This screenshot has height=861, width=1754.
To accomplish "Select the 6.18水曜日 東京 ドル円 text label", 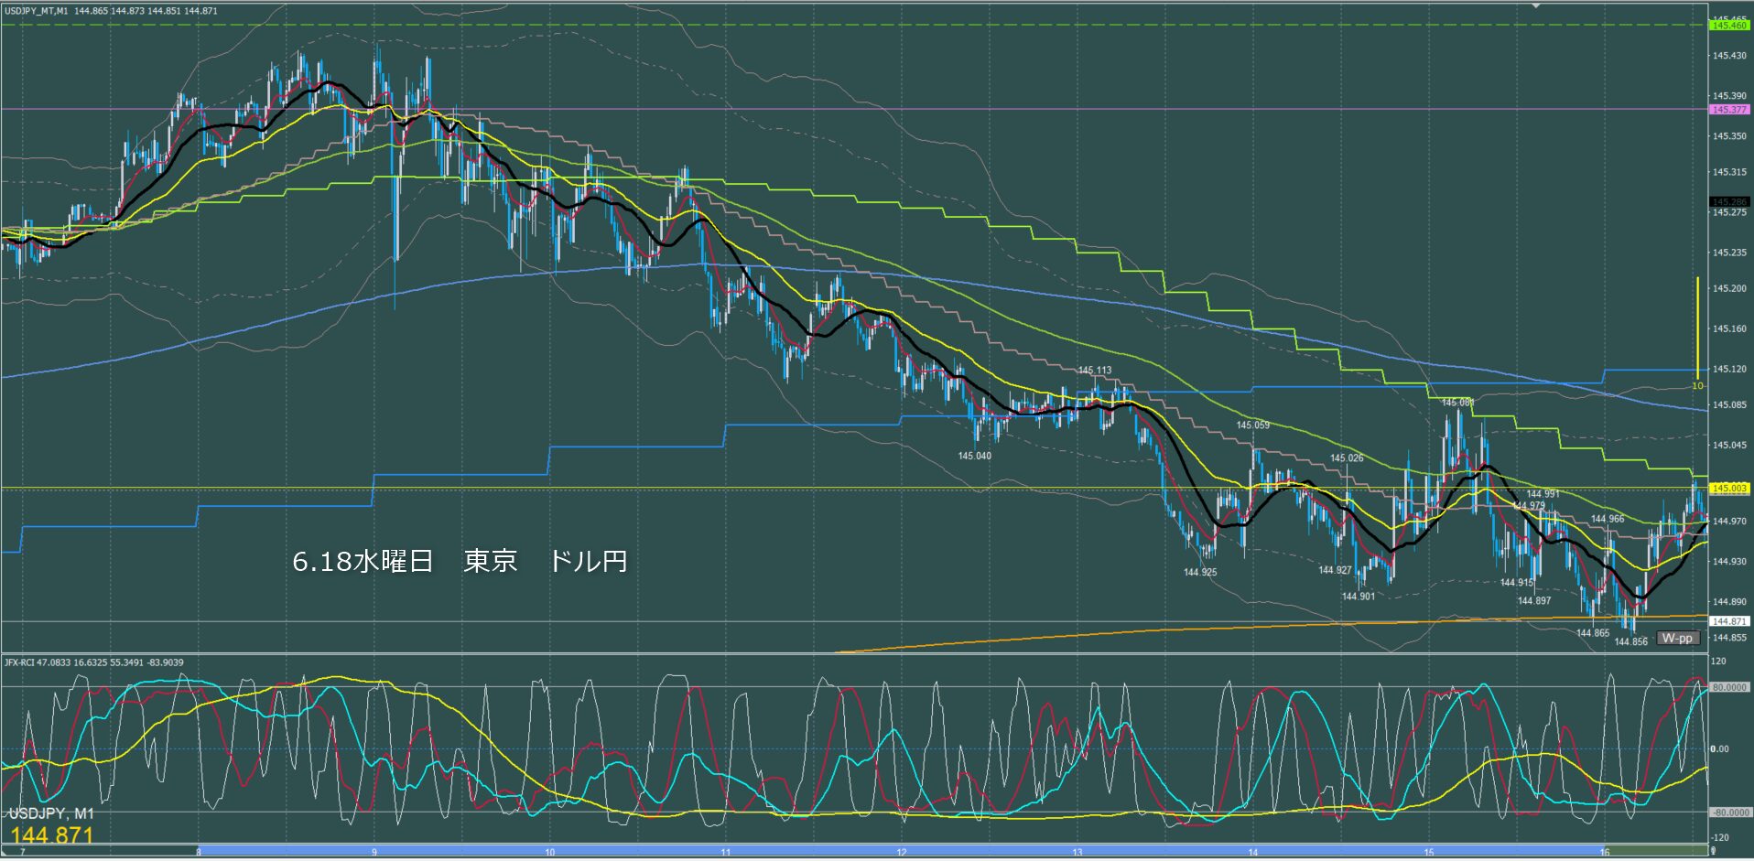I will click(x=460, y=561).
